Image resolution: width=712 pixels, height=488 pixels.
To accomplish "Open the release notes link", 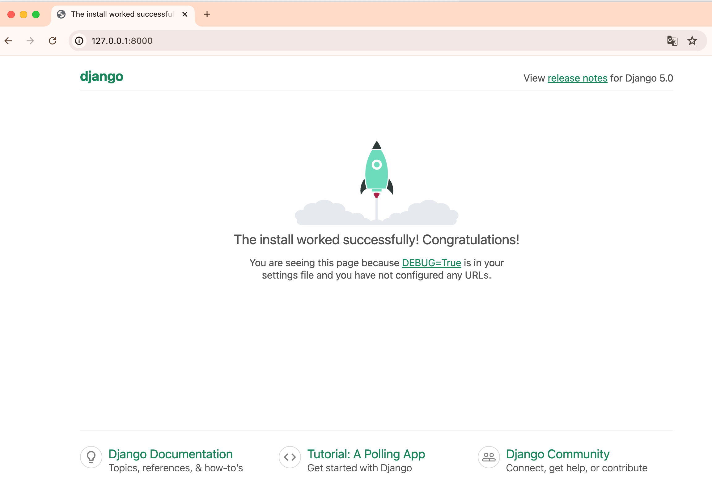I will pyautogui.click(x=578, y=78).
